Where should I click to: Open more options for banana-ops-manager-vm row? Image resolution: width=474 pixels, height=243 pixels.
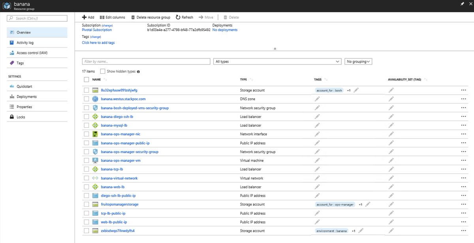click(463, 161)
